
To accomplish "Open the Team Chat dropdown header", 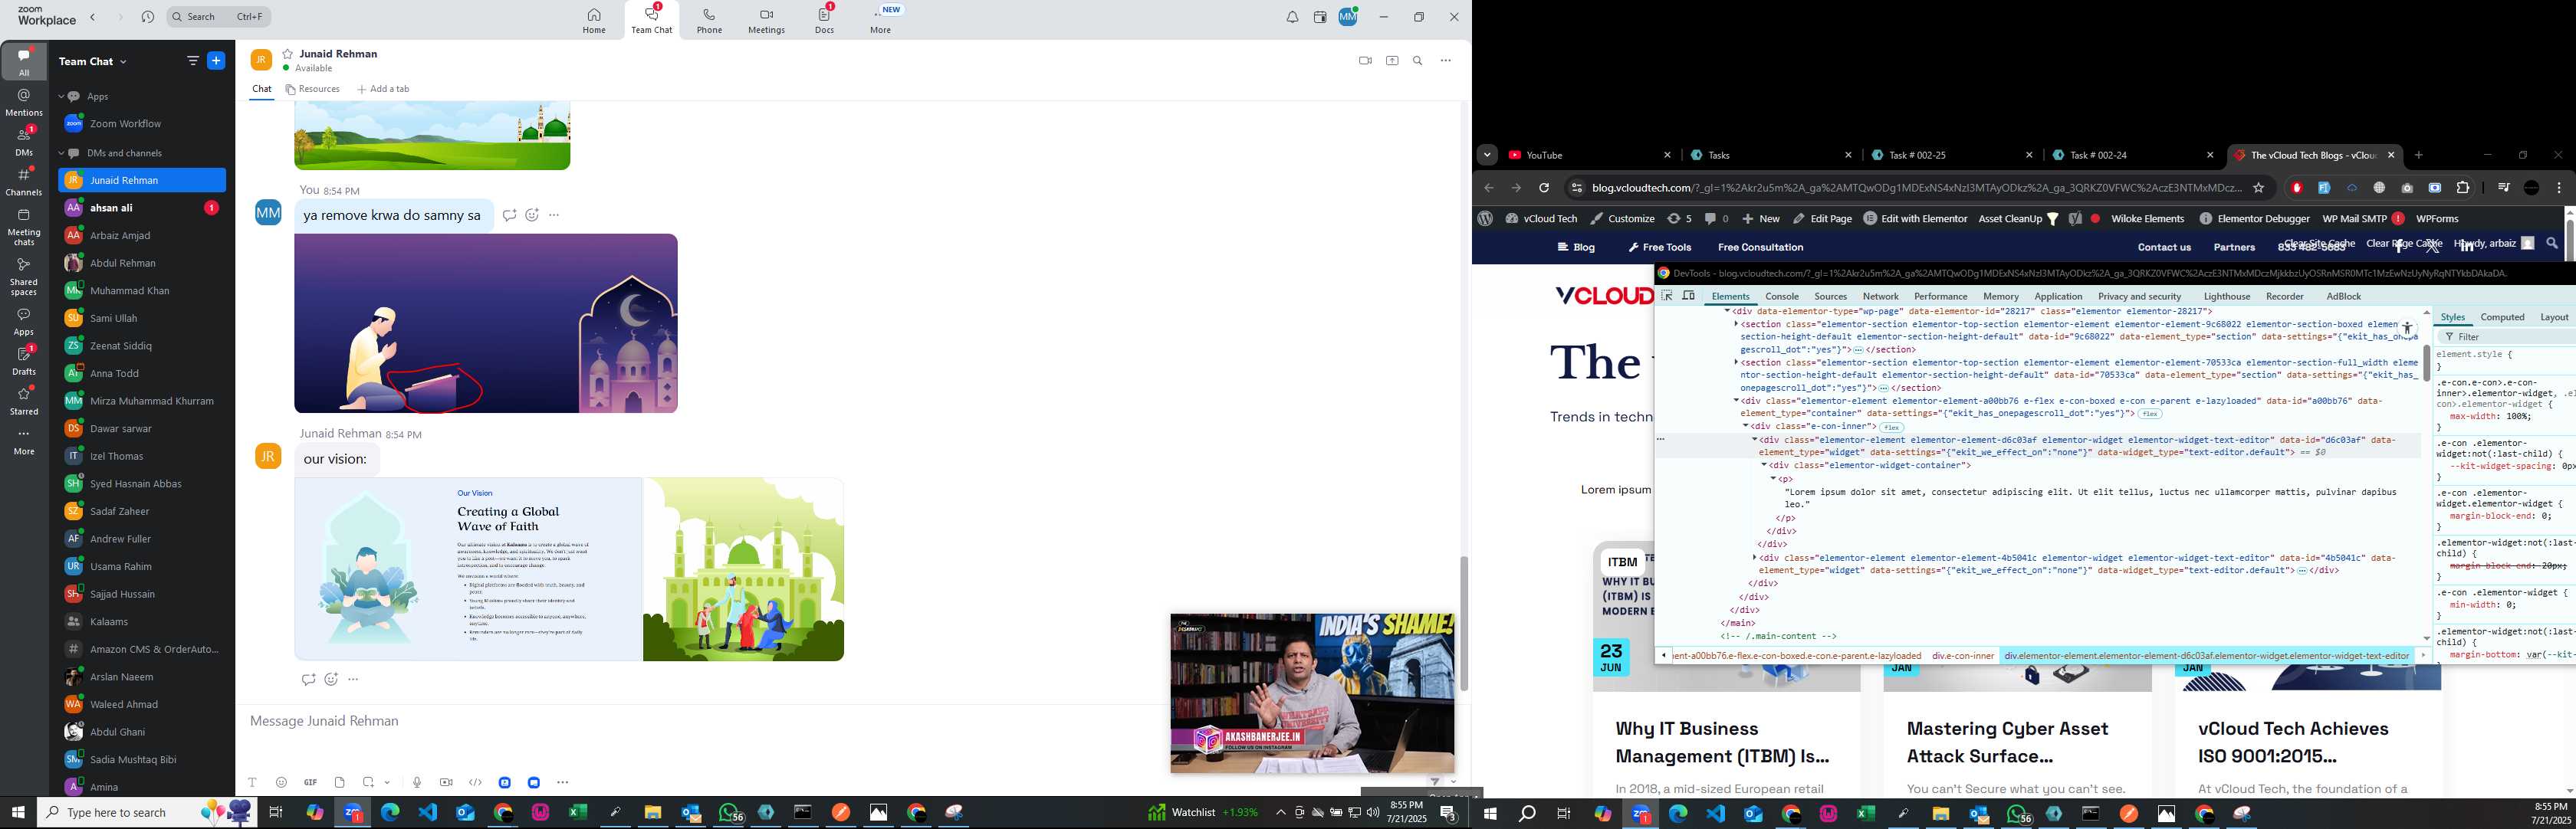I will point(93,62).
